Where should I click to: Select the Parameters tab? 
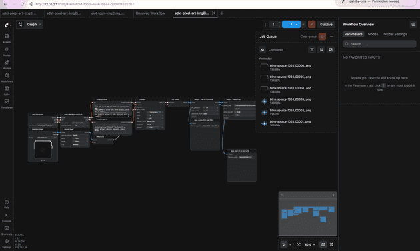353,34
